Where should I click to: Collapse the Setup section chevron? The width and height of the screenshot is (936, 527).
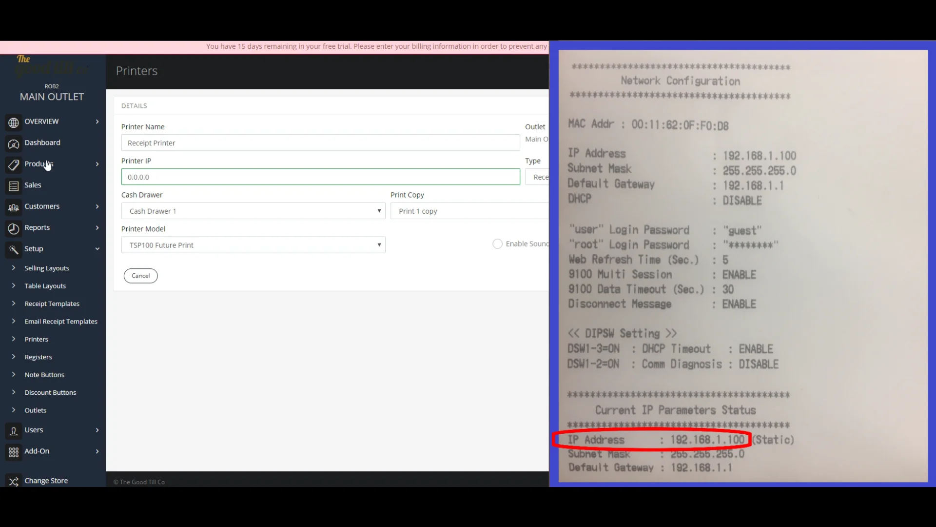tap(97, 249)
